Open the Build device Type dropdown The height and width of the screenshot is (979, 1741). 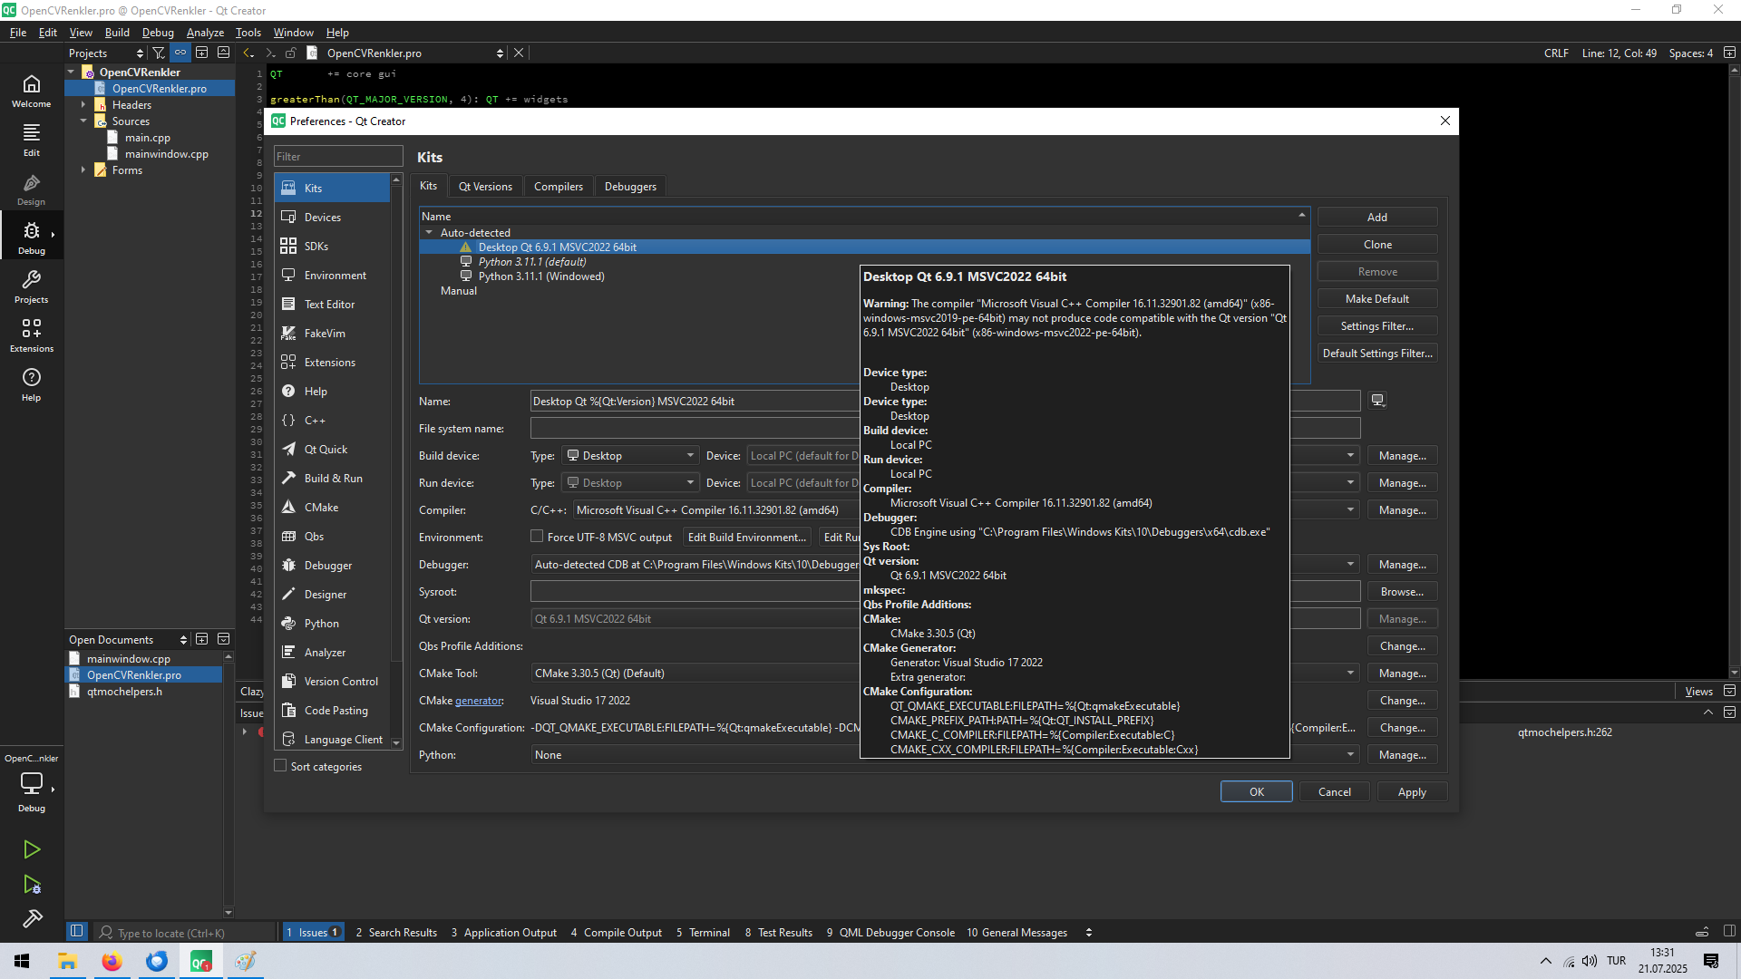pyautogui.click(x=630, y=455)
